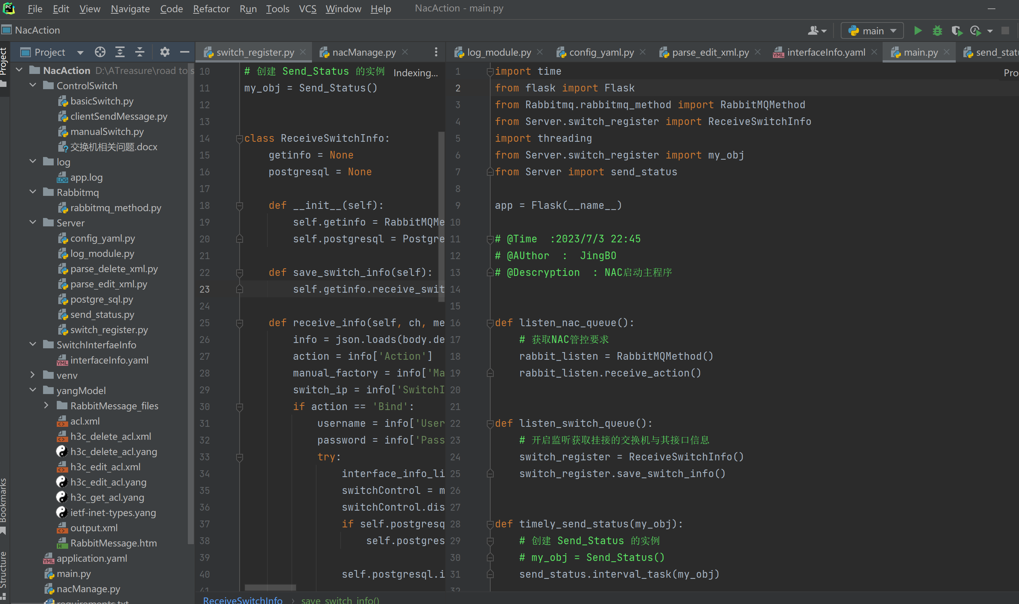Close the interfaceInfo.yaml tab

874,52
